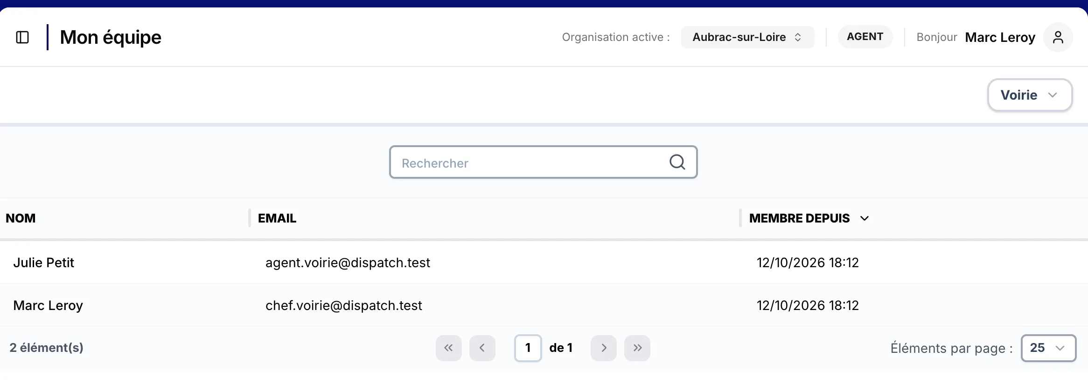Image resolution: width=1088 pixels, height=391 pixels.
Task: Expand the Voirie team dropdown
Action: point(1030,95)
